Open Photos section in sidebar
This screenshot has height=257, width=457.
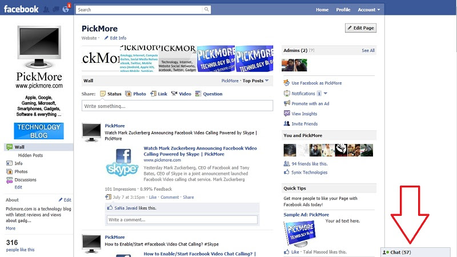coord(21,172)
